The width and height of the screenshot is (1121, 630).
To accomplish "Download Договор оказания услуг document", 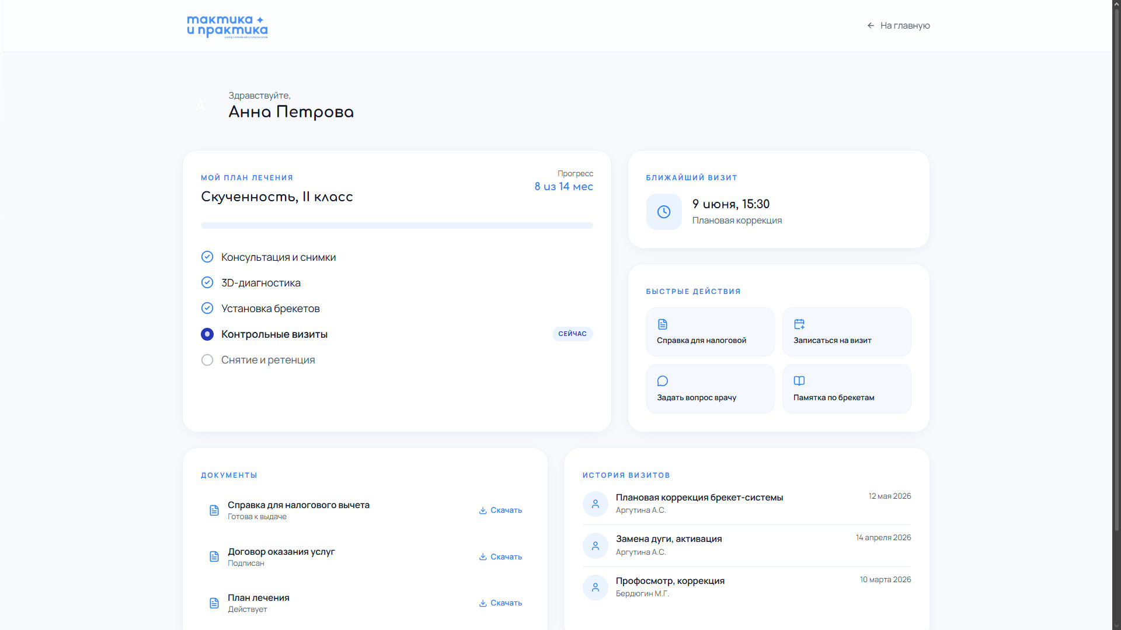I will click(x=500, y=557).
